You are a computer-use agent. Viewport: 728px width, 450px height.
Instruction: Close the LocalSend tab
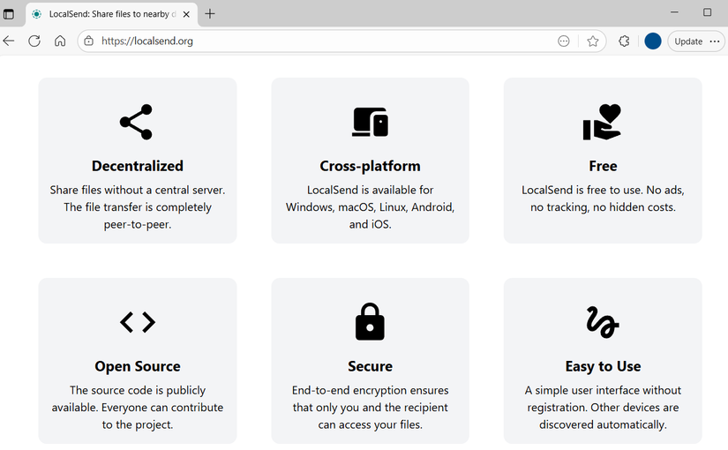pyautogui.click(x=187, y=14)
